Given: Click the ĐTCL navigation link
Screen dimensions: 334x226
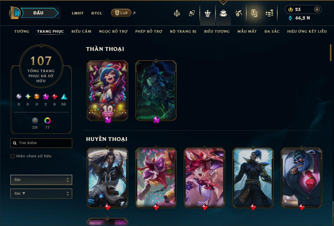Looking at the screenshot, I should [97, 13].
